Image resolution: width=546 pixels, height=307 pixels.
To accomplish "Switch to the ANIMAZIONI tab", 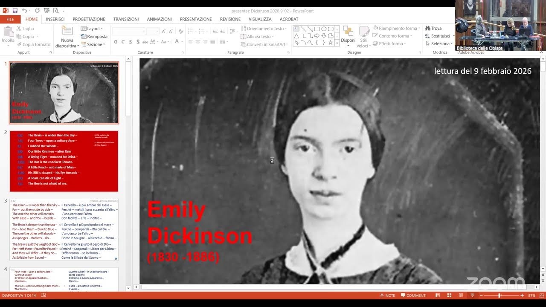I will pos(159,19).
